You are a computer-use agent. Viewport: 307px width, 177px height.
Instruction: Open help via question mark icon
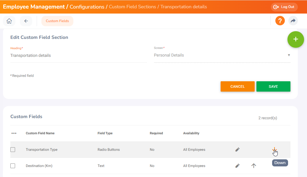(x=280, y=21)
